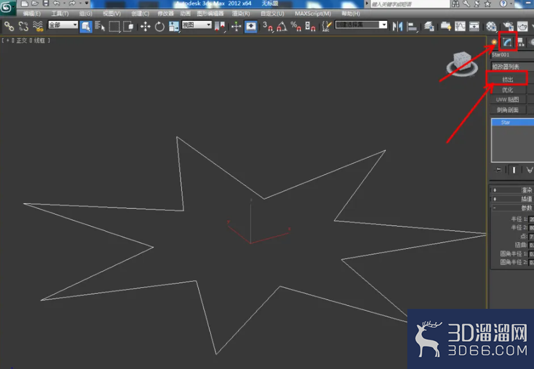Expand the Rendering rollout

point(512,190)
